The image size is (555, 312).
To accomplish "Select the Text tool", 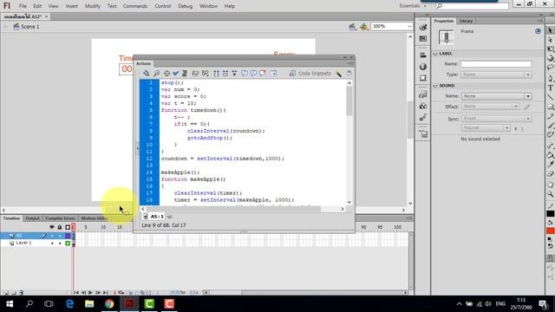I will 550,88.
